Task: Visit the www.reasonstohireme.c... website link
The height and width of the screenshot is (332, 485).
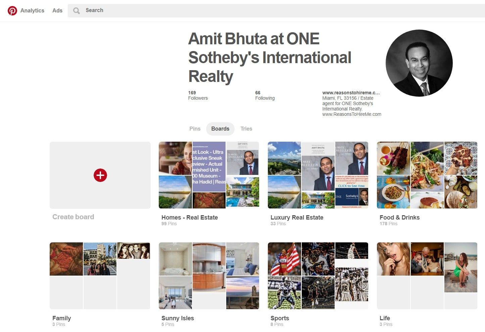Action: pyautogui.click(x=351, y=93)
